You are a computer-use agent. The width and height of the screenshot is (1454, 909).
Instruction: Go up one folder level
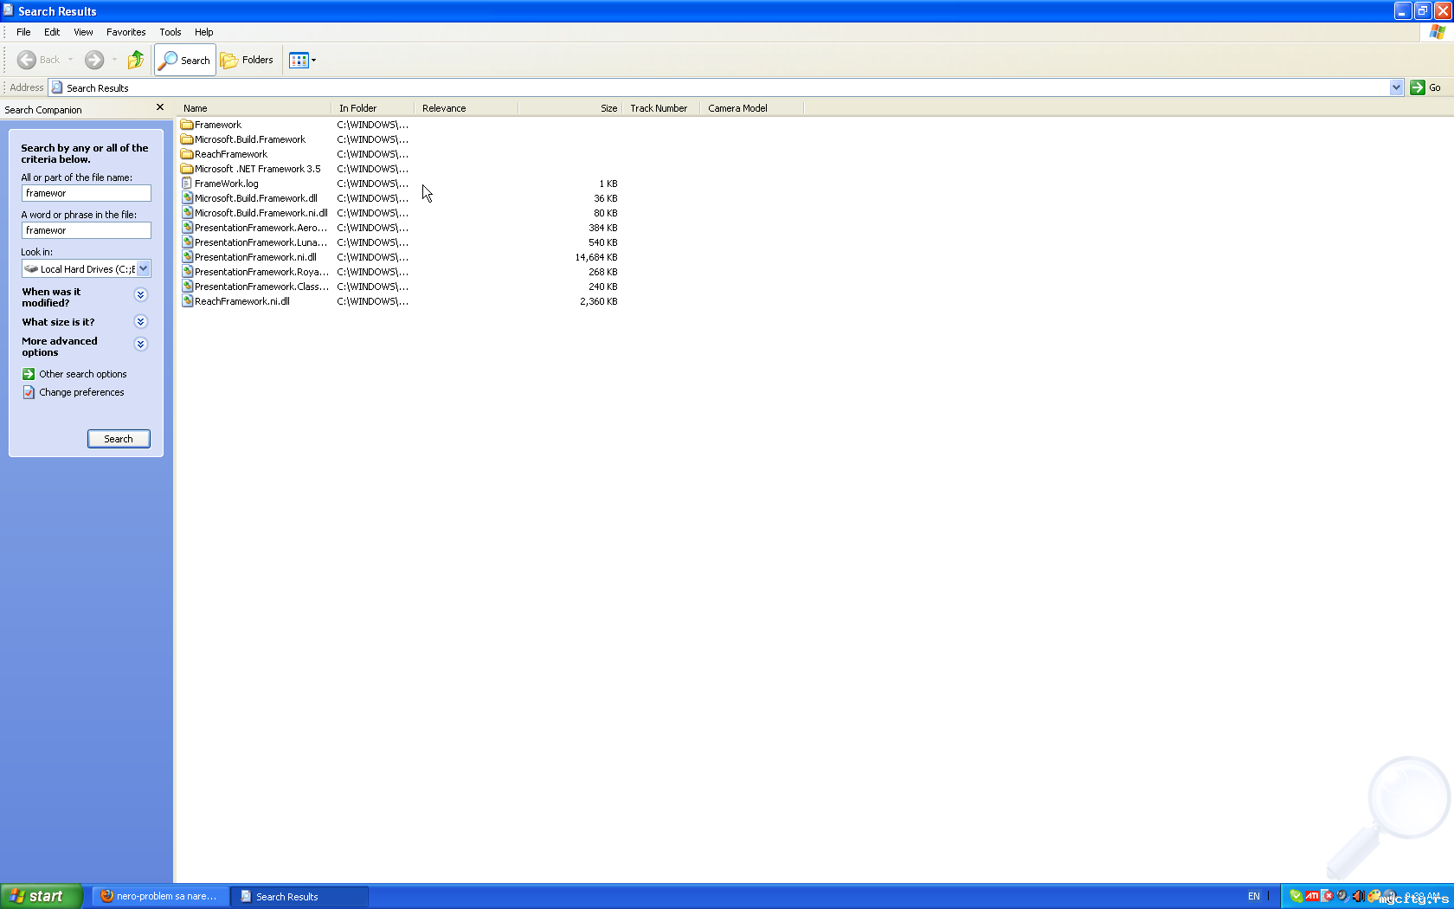tap(136, 60)
